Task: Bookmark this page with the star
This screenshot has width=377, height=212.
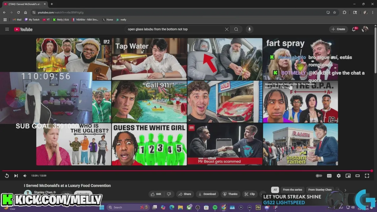Action: pos(335,12)
